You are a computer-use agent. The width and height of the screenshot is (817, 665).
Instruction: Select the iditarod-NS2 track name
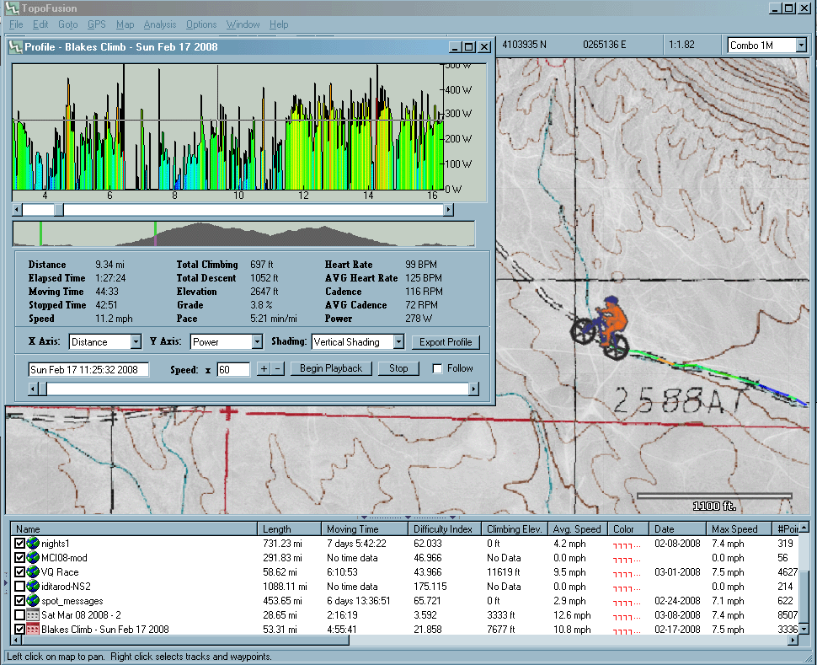(x=66, y=587)
